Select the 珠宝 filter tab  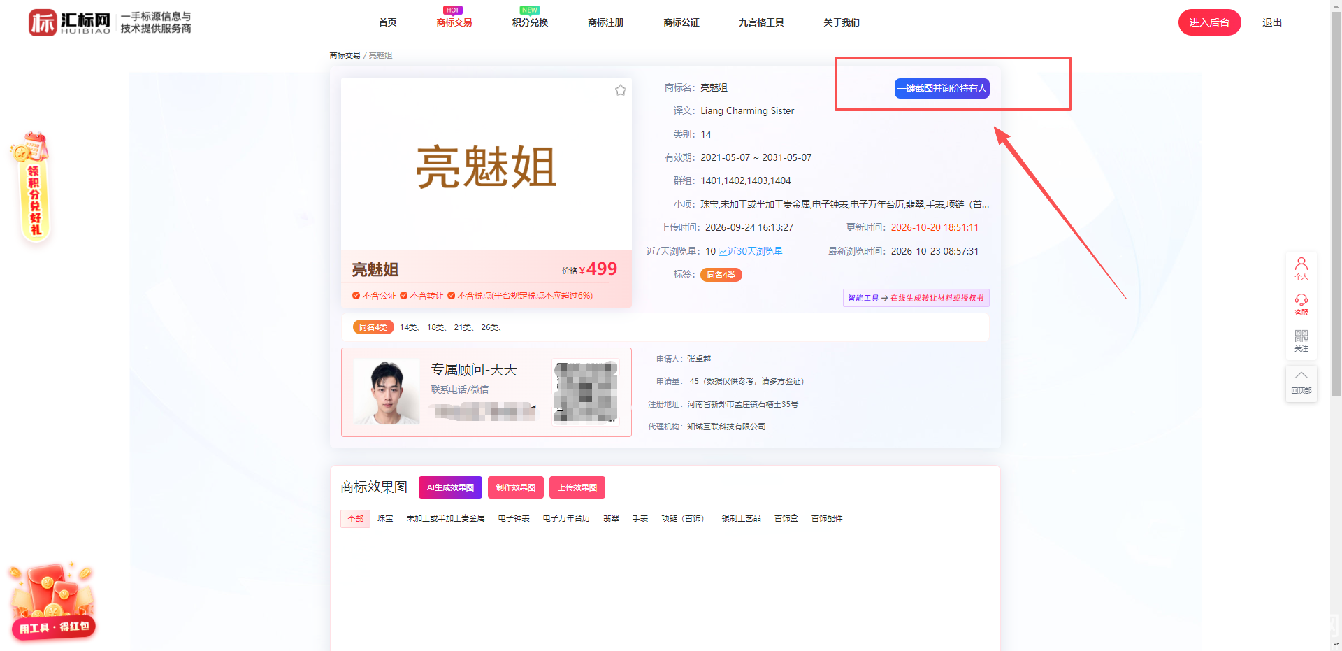point(385,518)
